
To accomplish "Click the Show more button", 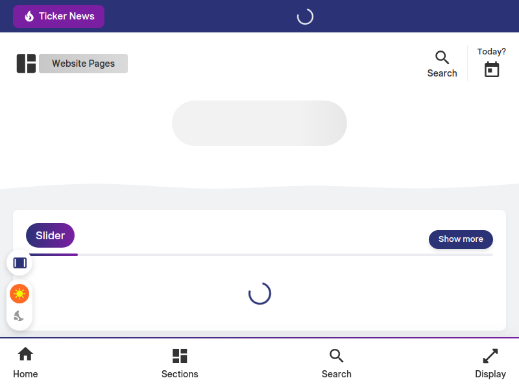I will pos(461,239).
